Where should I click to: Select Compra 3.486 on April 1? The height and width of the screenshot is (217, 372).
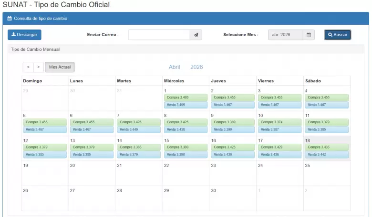tap(186, 98)
